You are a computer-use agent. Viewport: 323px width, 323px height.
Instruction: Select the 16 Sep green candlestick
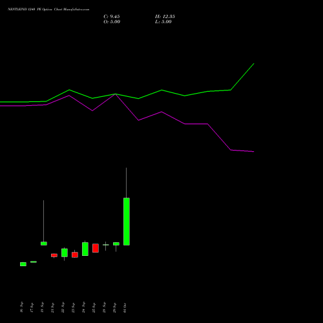23,264
